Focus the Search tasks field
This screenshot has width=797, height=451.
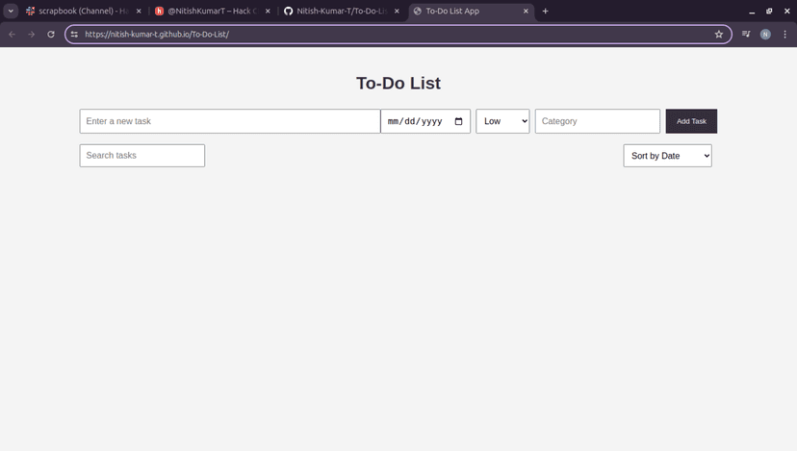[141, 156]
